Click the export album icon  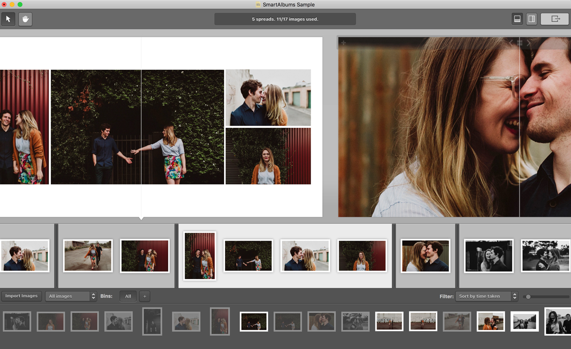point(555,19)
